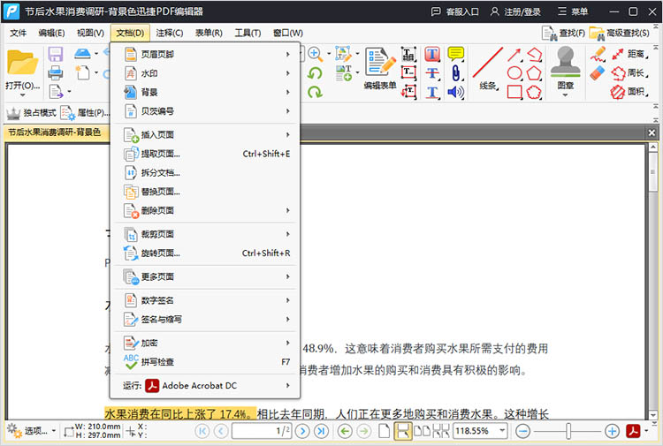This screenshot has width=663, height=446.
Task: Open the 窗口(W) menu
Action: click(x=288, y=33)
